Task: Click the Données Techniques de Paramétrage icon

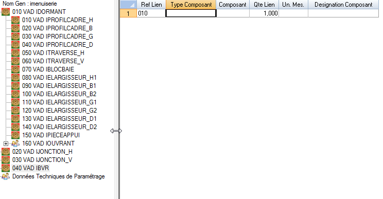Action: 6,176
